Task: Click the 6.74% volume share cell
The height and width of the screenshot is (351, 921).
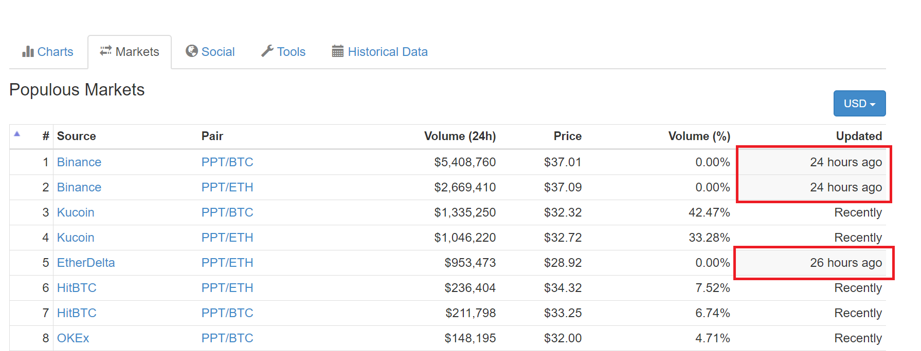Action: [x=712, y=313]
